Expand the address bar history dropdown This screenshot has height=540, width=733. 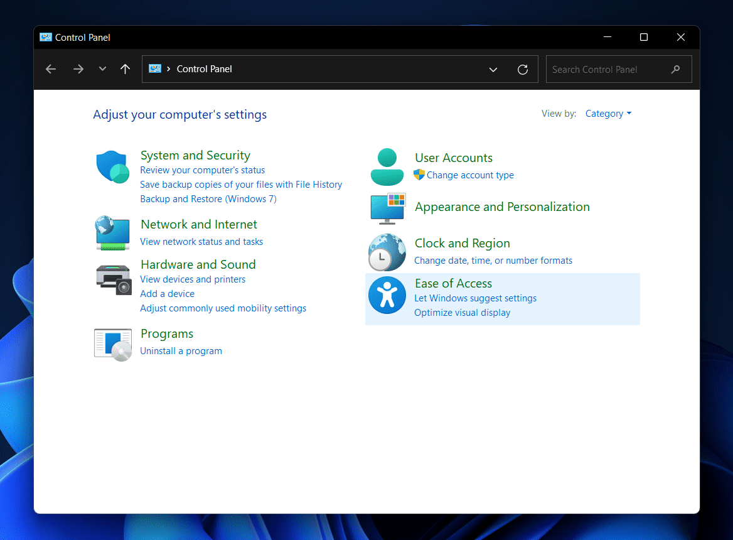click(493, 69)
